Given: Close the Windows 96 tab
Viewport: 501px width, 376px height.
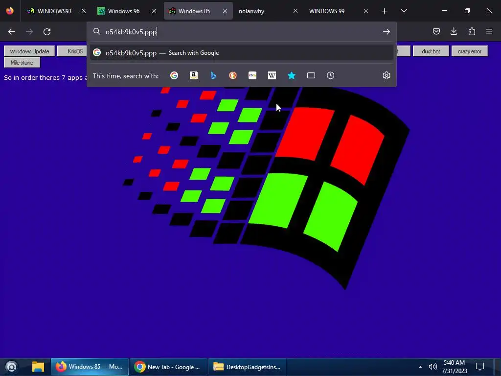Looking at the screenshot, I should (x=154, y=11).
